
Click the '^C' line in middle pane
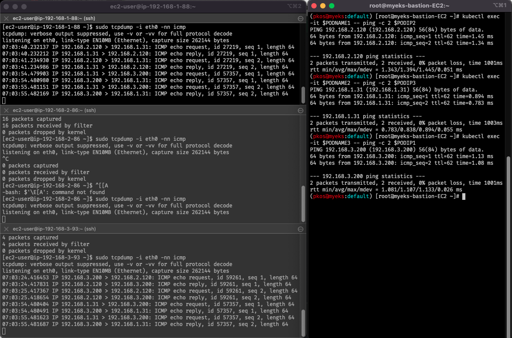pyautogui.click(x=6, y=159)
